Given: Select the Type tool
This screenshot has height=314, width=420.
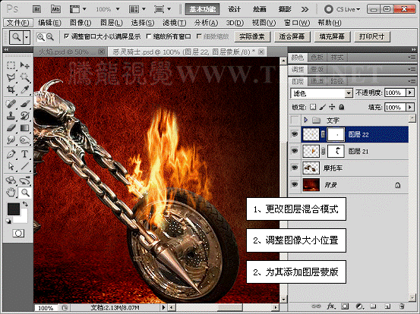Looking at the screenshot, I should [24, 154].
